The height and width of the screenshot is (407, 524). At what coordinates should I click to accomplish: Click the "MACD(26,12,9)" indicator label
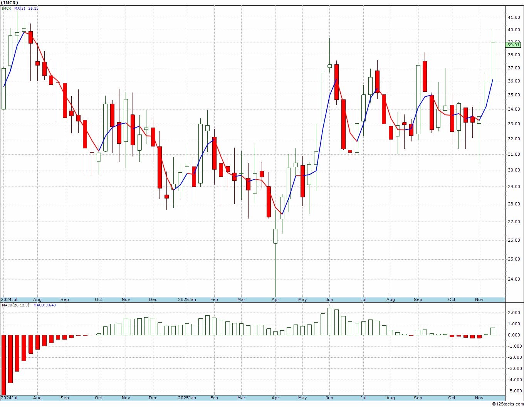coord(16,305)
